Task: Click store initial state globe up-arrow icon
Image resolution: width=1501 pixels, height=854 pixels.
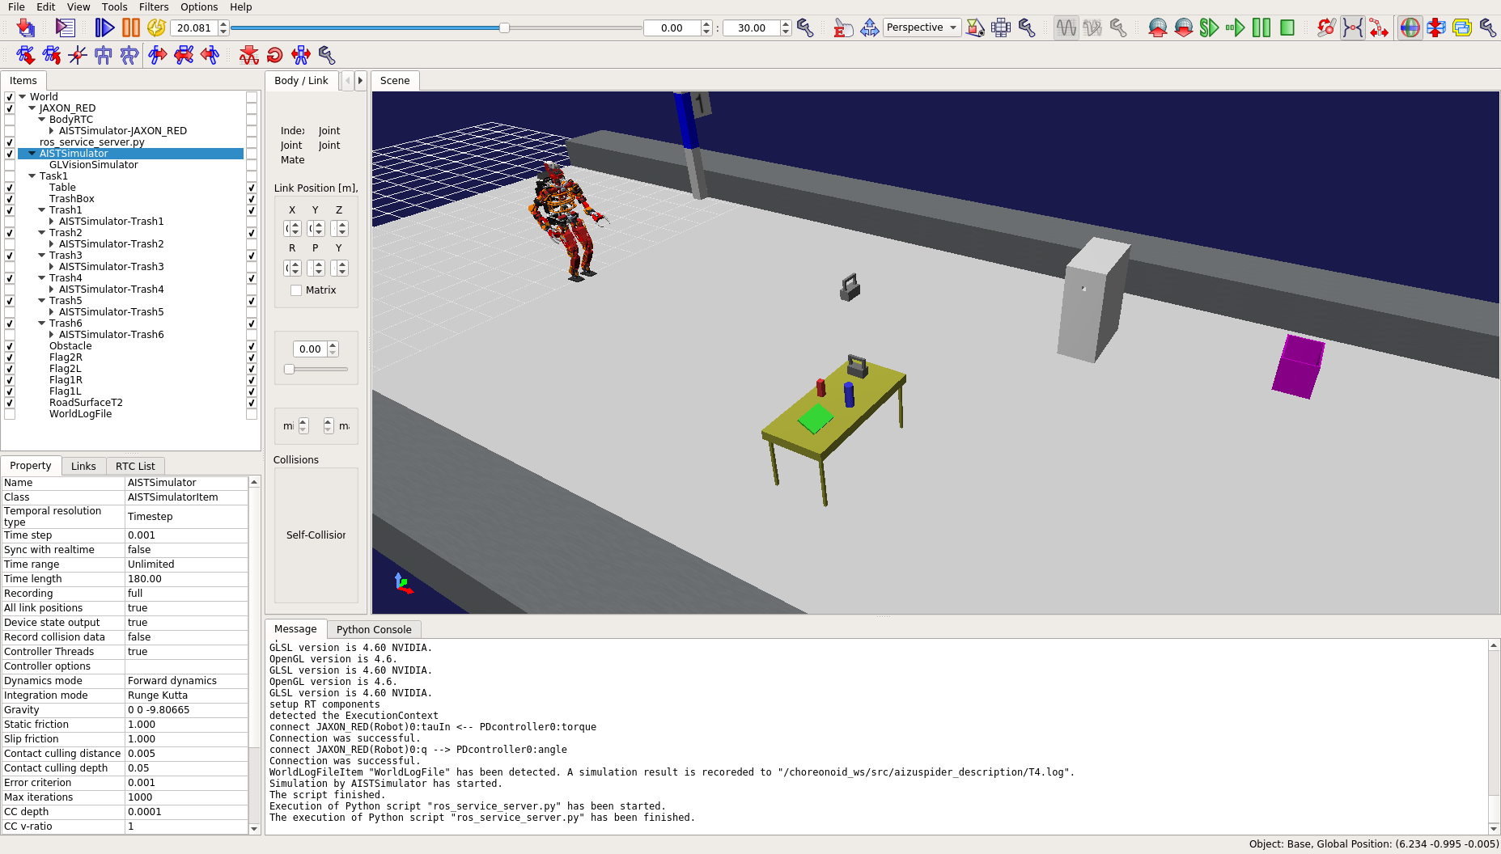Action: (x=1157, y=27)
